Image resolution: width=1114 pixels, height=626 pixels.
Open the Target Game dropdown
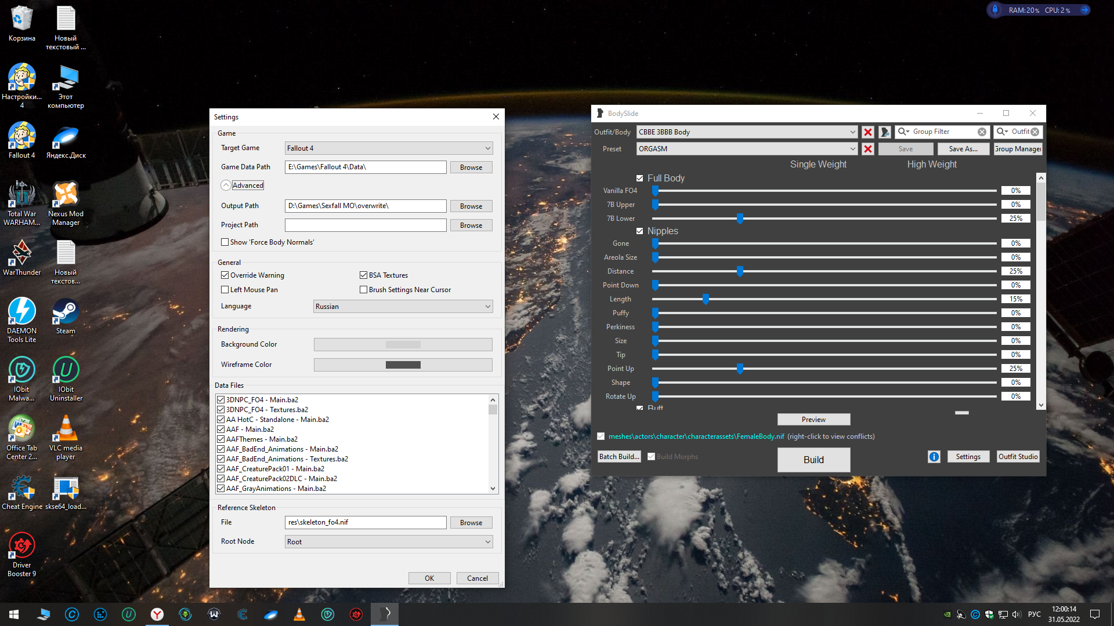point(389,148)
